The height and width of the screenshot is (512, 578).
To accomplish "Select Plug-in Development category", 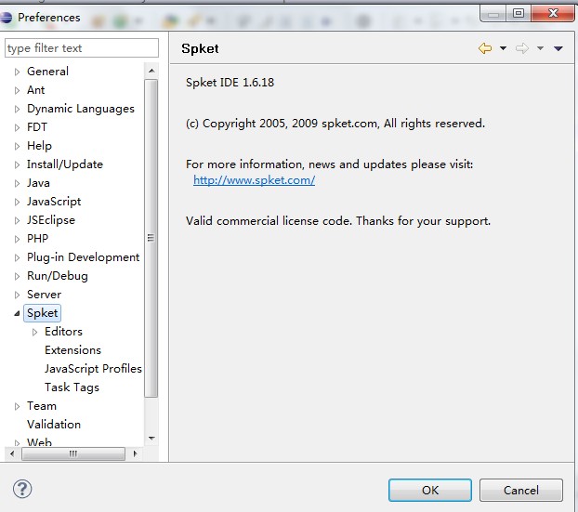I will click(84, 257).
